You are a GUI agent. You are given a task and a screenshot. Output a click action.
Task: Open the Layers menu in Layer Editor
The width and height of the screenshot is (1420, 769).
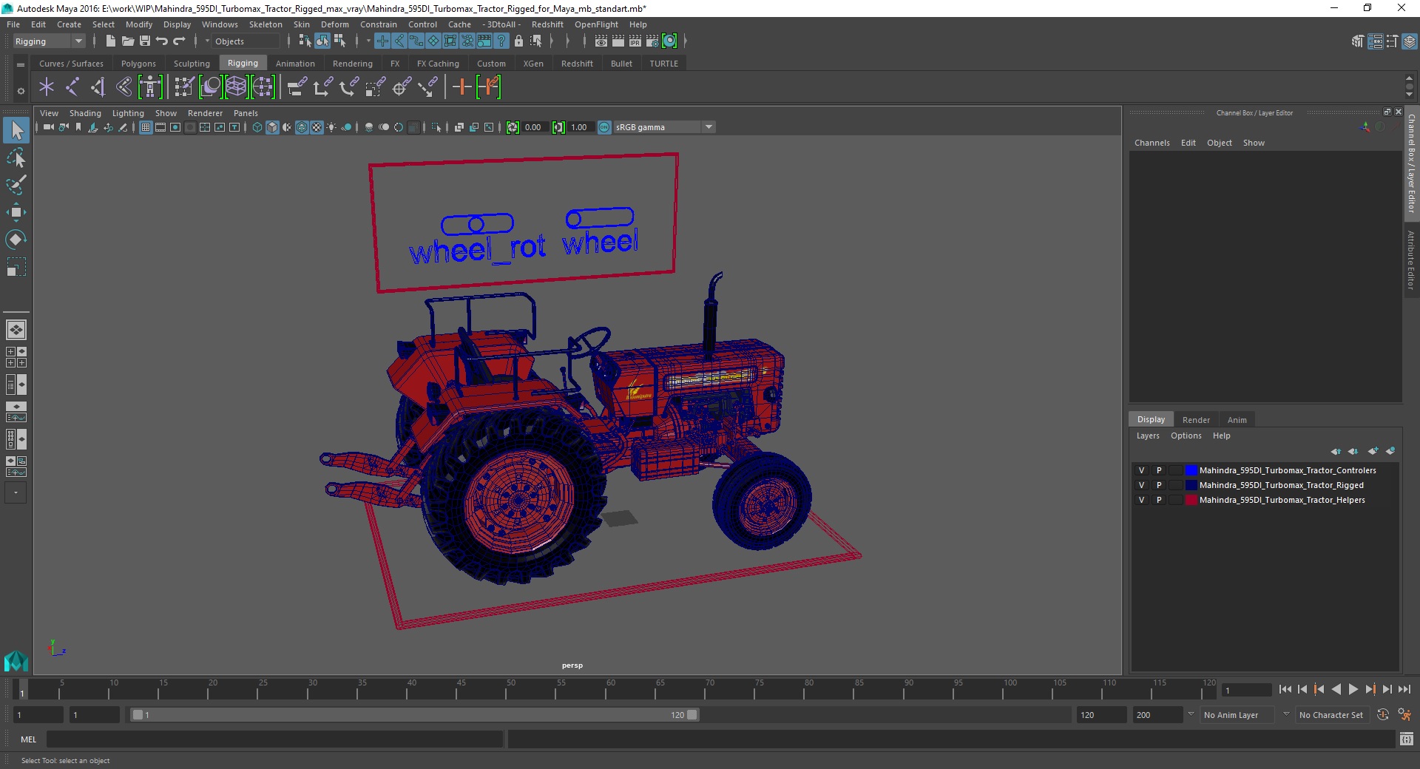coord(1148,436)
